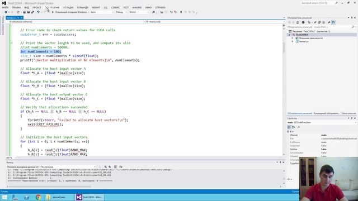Open the Debug configuration dropdown
The height and width of the screenshot is (201, 358).
[x=121, y=12]
